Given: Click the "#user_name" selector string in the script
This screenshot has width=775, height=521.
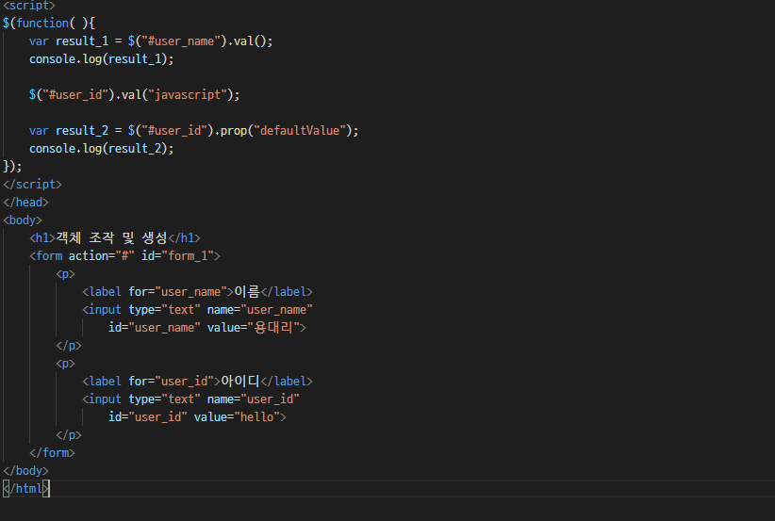Looking at the screenshot, I should coord(181,41).
